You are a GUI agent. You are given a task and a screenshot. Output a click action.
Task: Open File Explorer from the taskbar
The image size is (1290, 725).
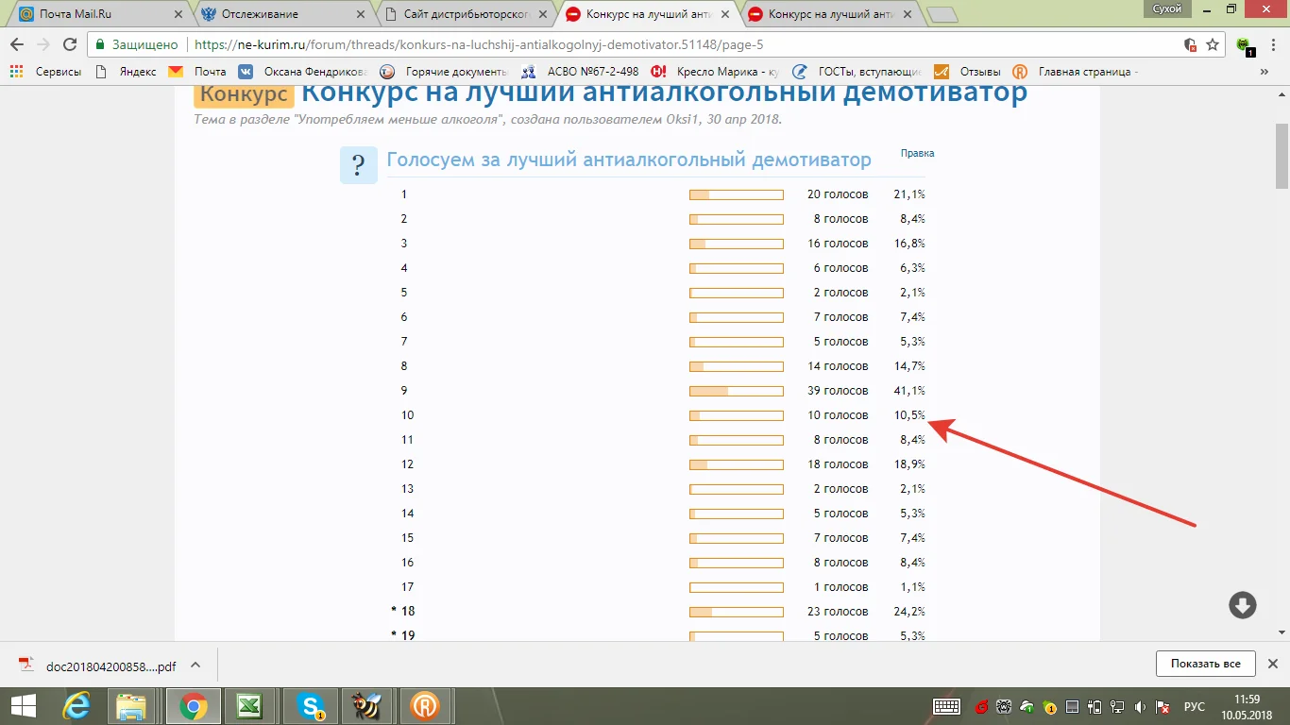133,705
